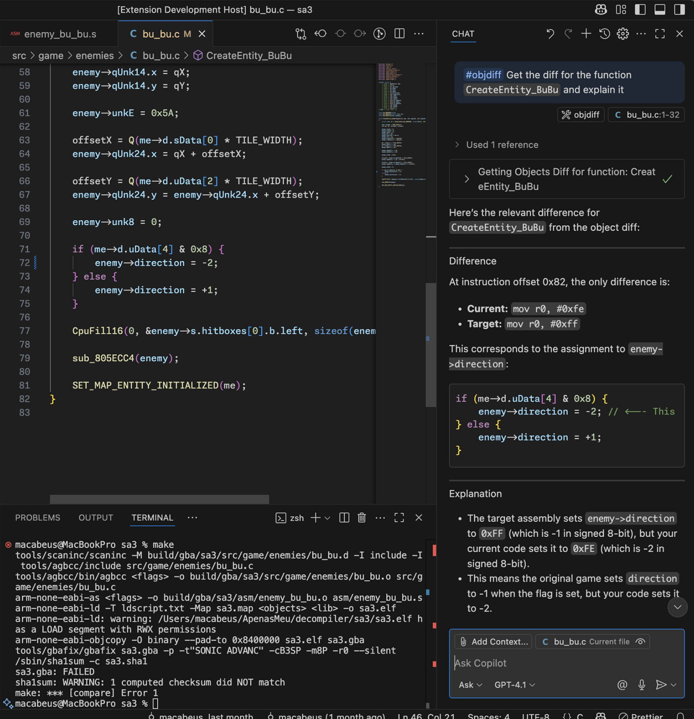This screenshot has width=694, height=719.
Task: Open the bu_bu.c:1-32 reference chip
Action: pyautogui.click(x=646, y=115)
